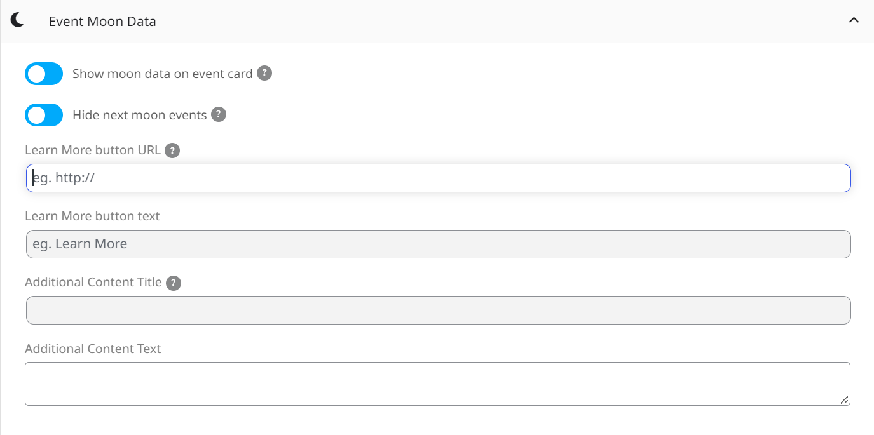The width and height of the screenshot is (874, 435).
Task: Click the textarea resize grip corner
Action: coord(843,399)
